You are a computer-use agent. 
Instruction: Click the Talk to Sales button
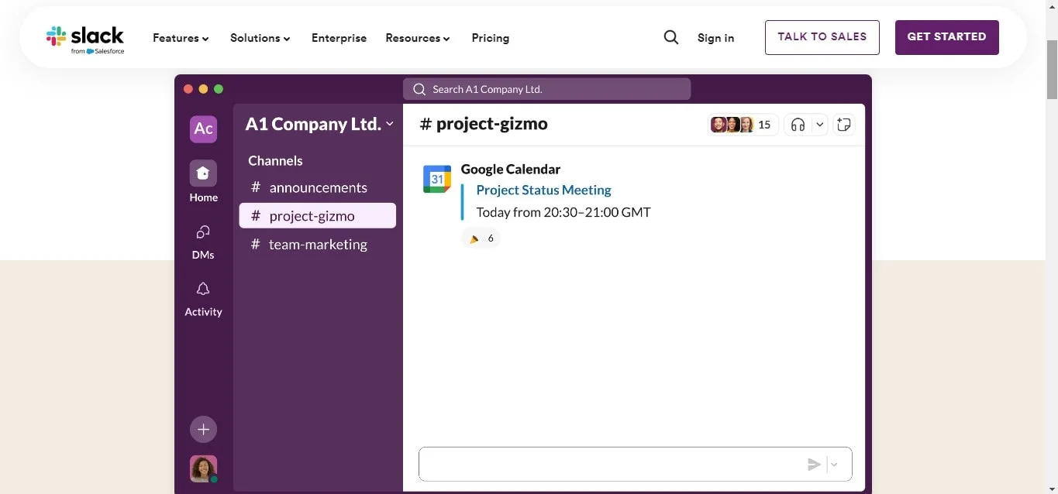click(x=822, y=37)
